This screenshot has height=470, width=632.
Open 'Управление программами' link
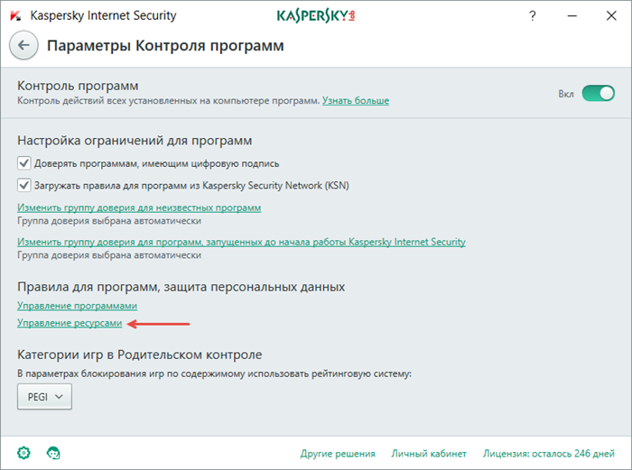(x=77, y=306)
